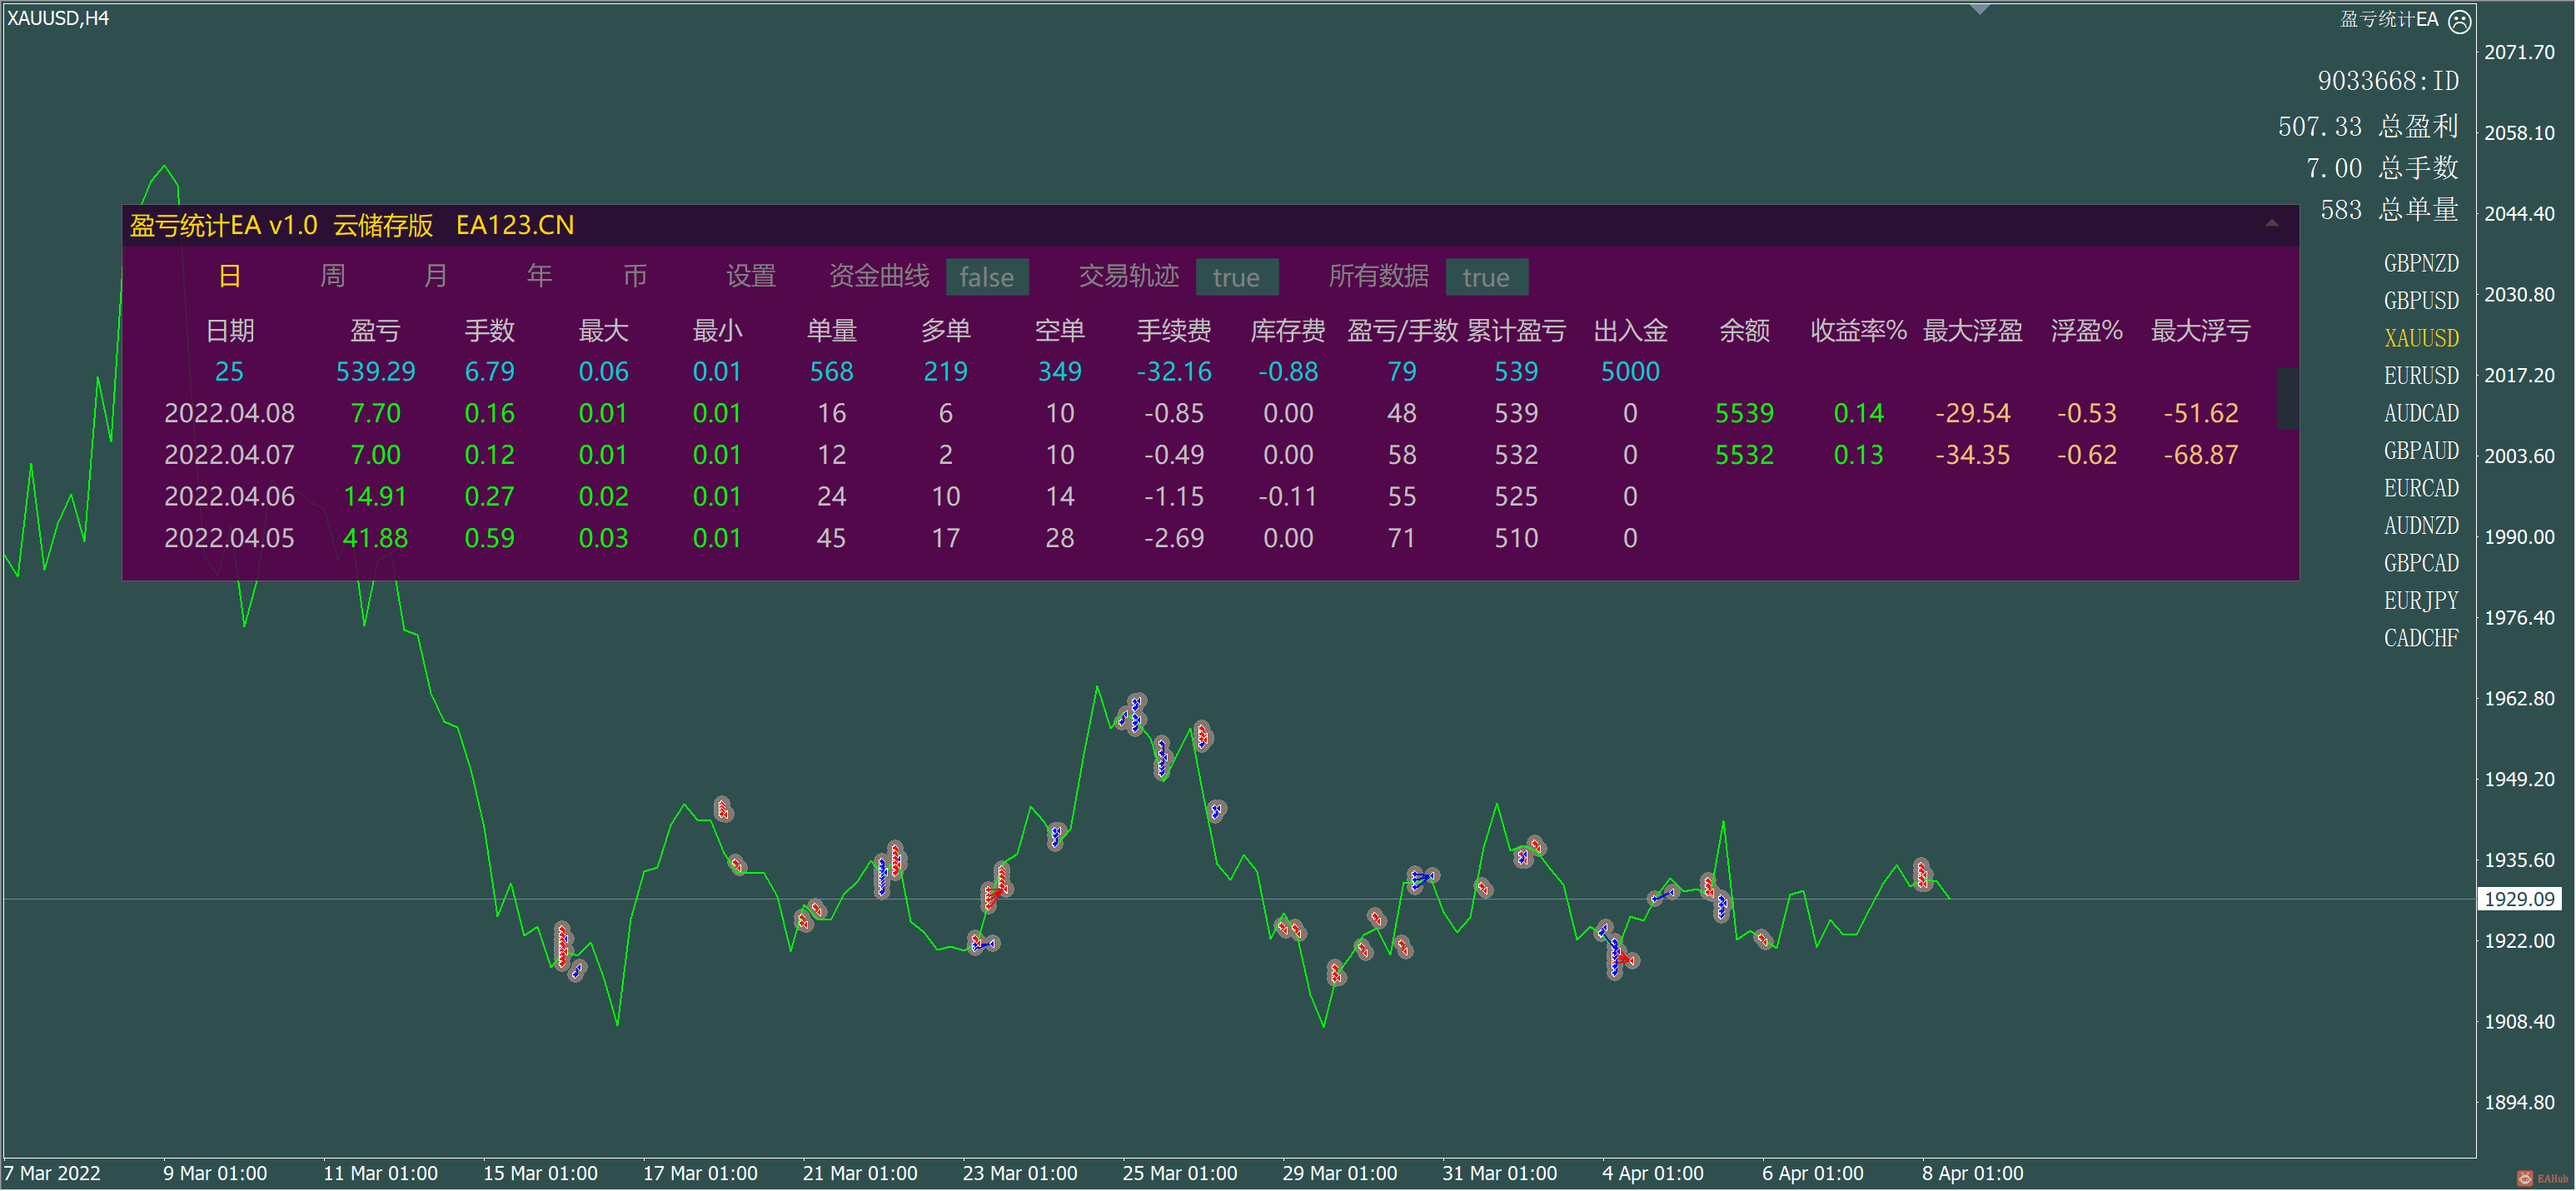Click trade marker near 8 Apr on chart
This screenshot has height=1191, width=2576.
tap(1921, 874)
